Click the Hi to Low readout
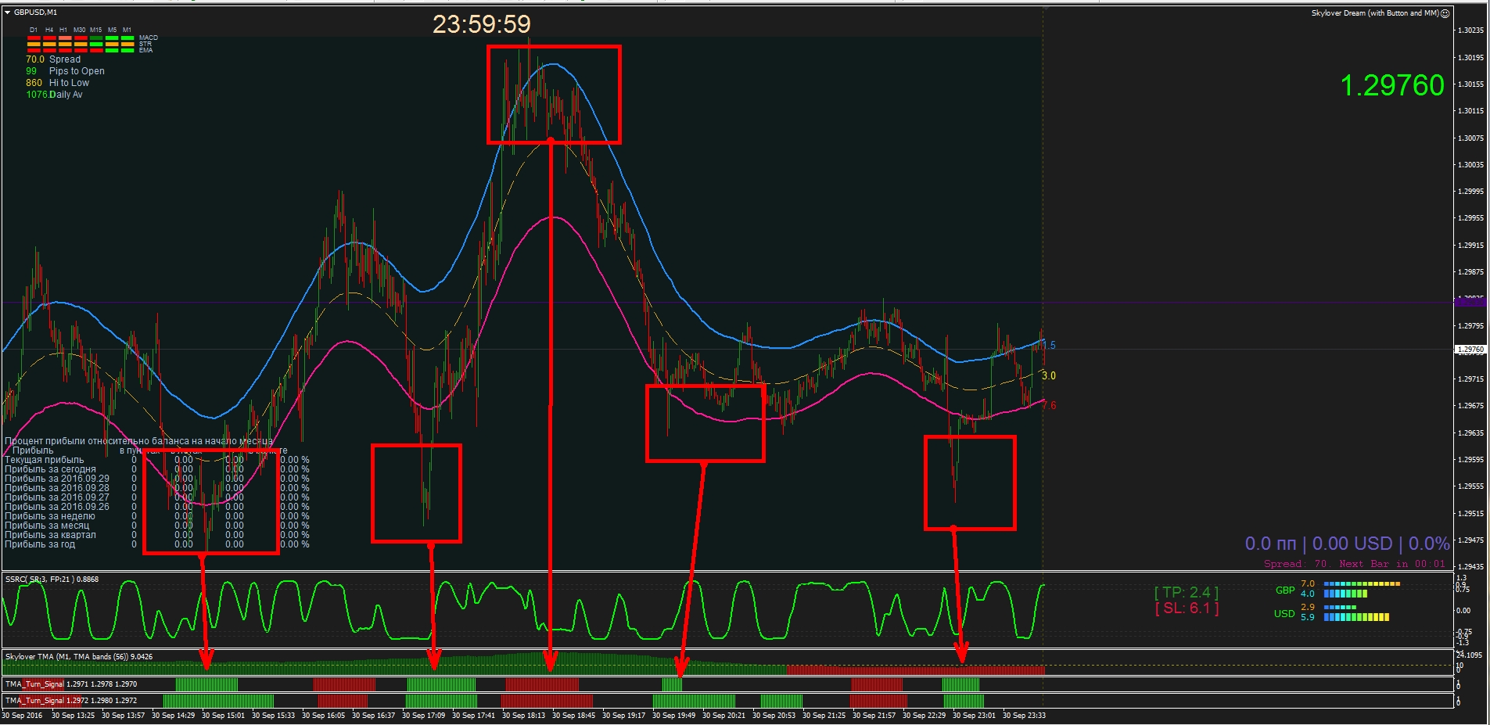 click(x=57, y=83)
